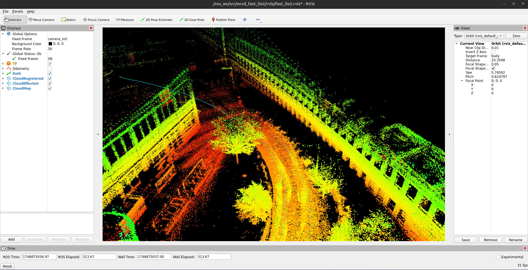
Task: Collapse the Global Status tree node
Action: coord(3,54)
